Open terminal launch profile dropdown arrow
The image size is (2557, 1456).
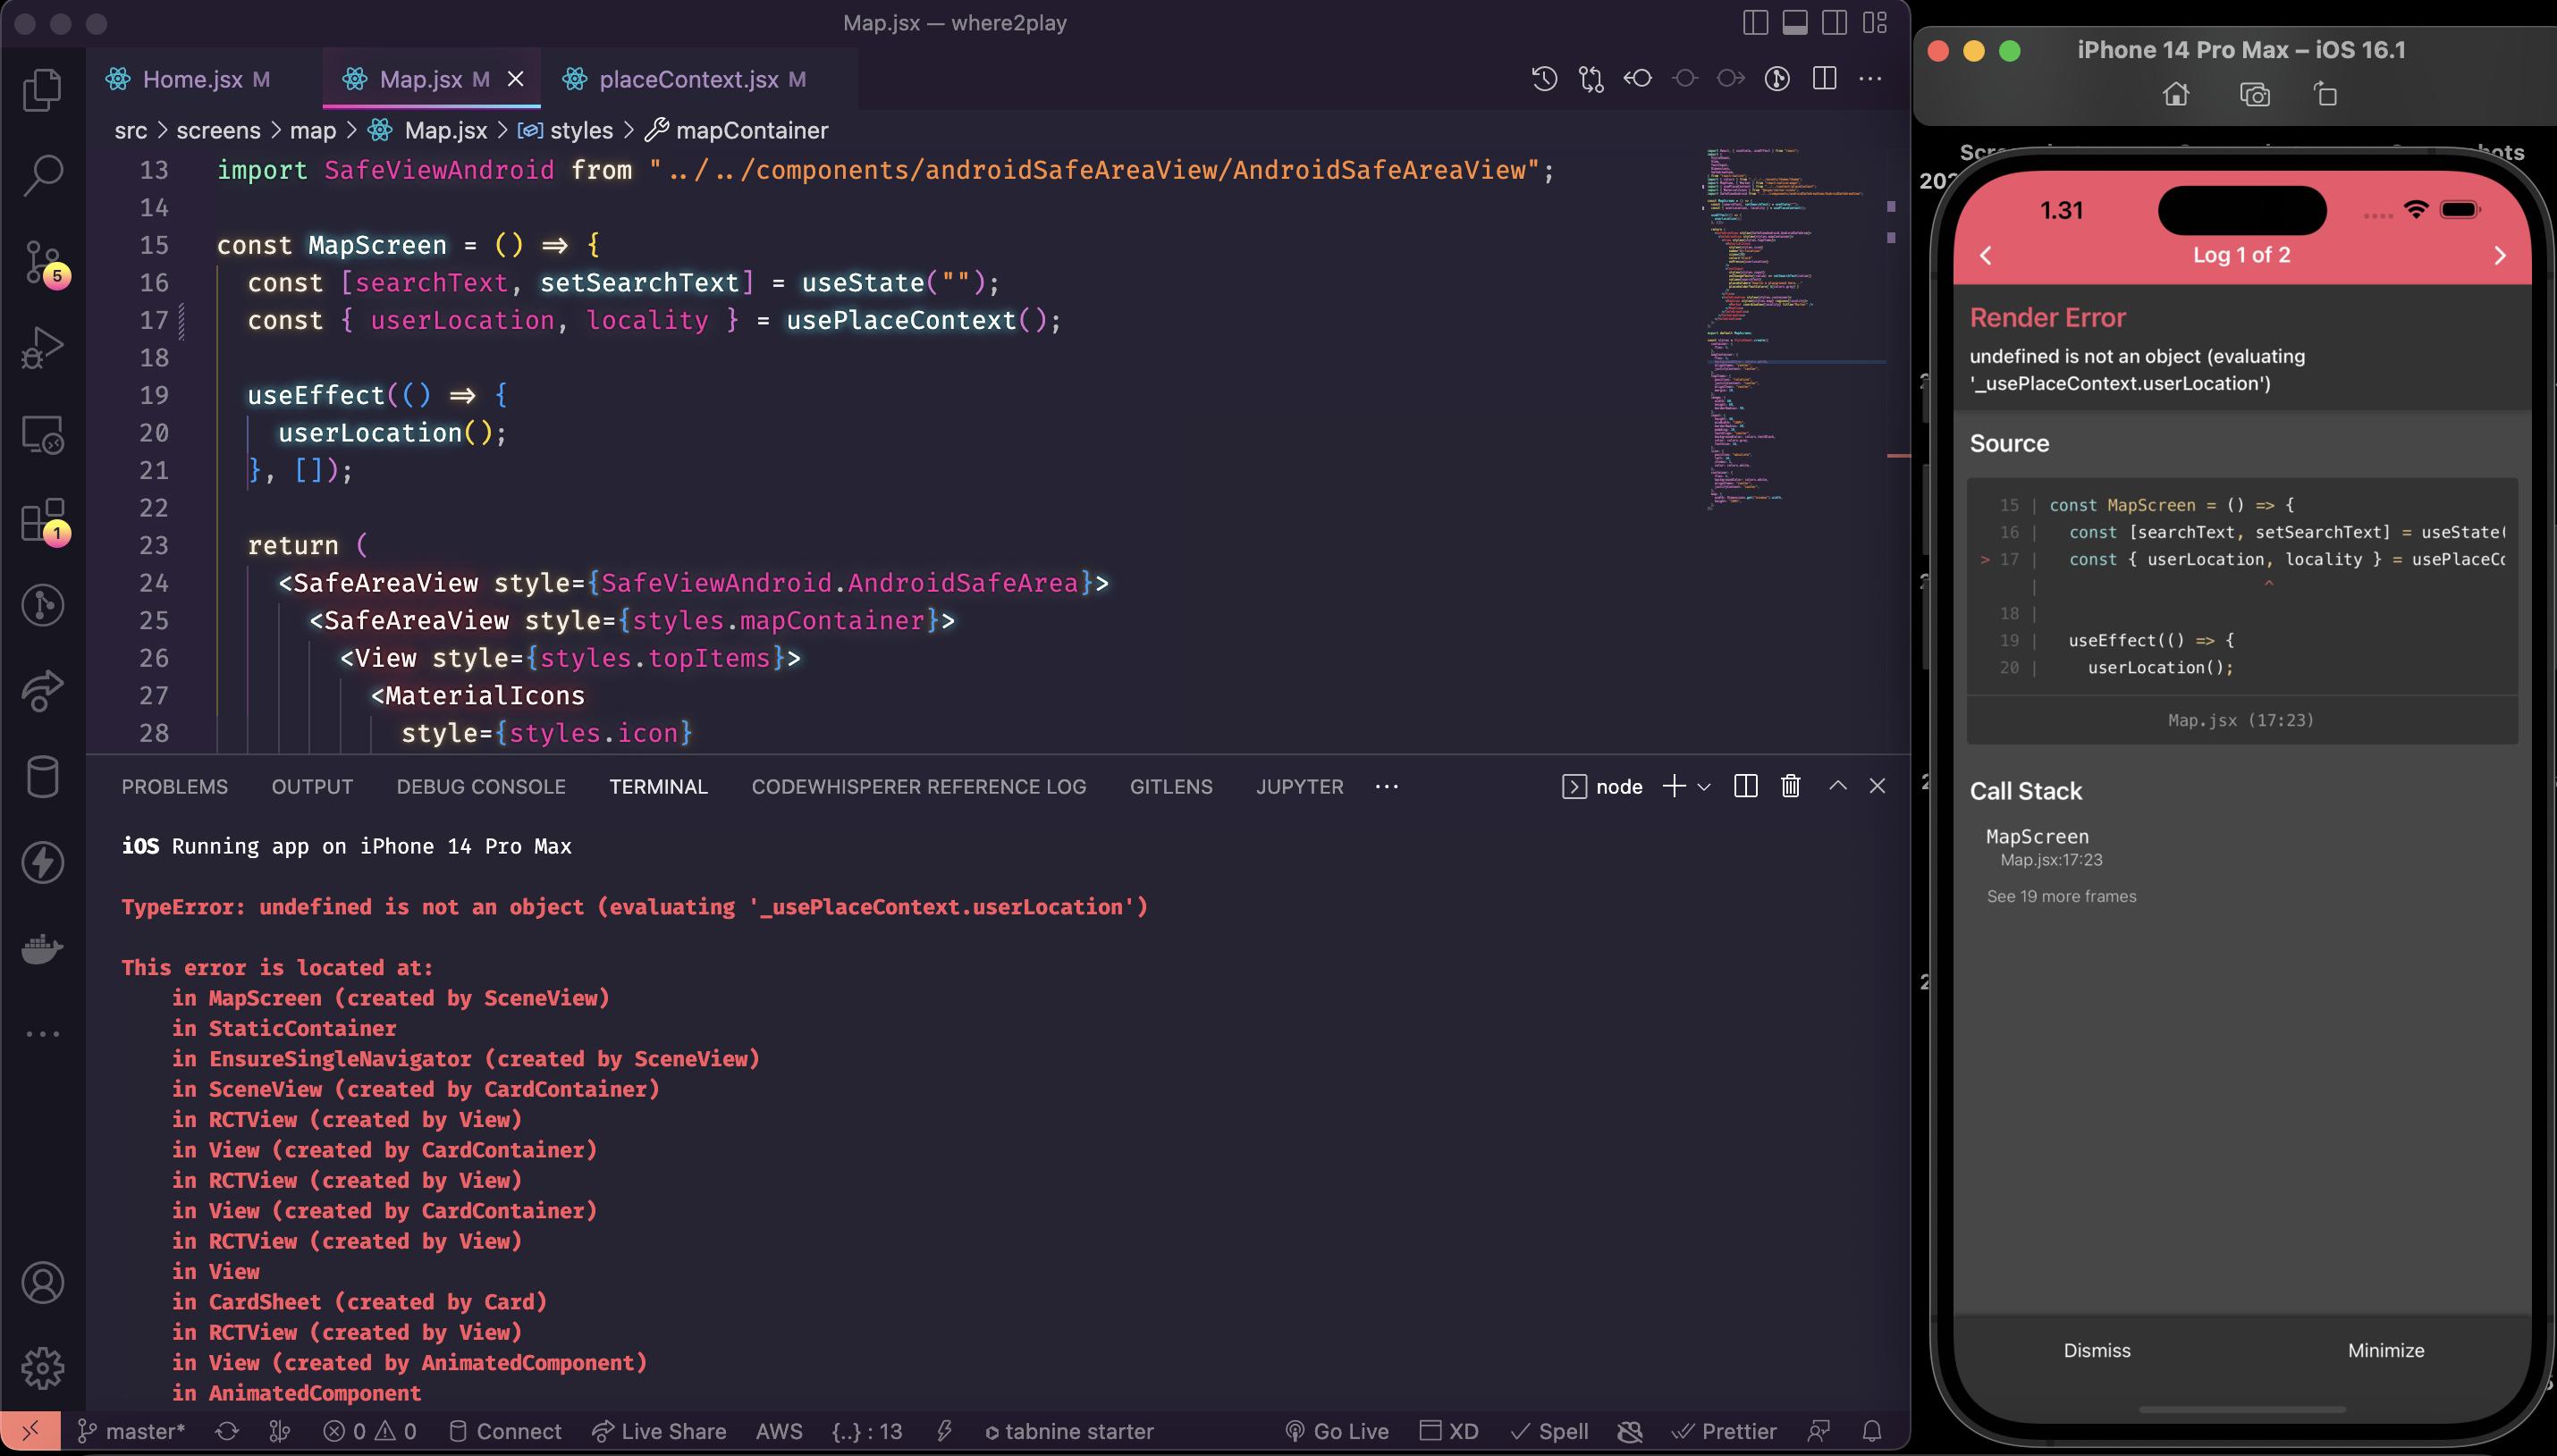pyautogui.click(x=1704, y=787)
